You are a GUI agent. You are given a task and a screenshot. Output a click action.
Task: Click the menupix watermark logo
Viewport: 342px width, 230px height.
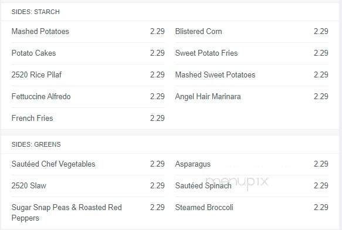(236, 182)
